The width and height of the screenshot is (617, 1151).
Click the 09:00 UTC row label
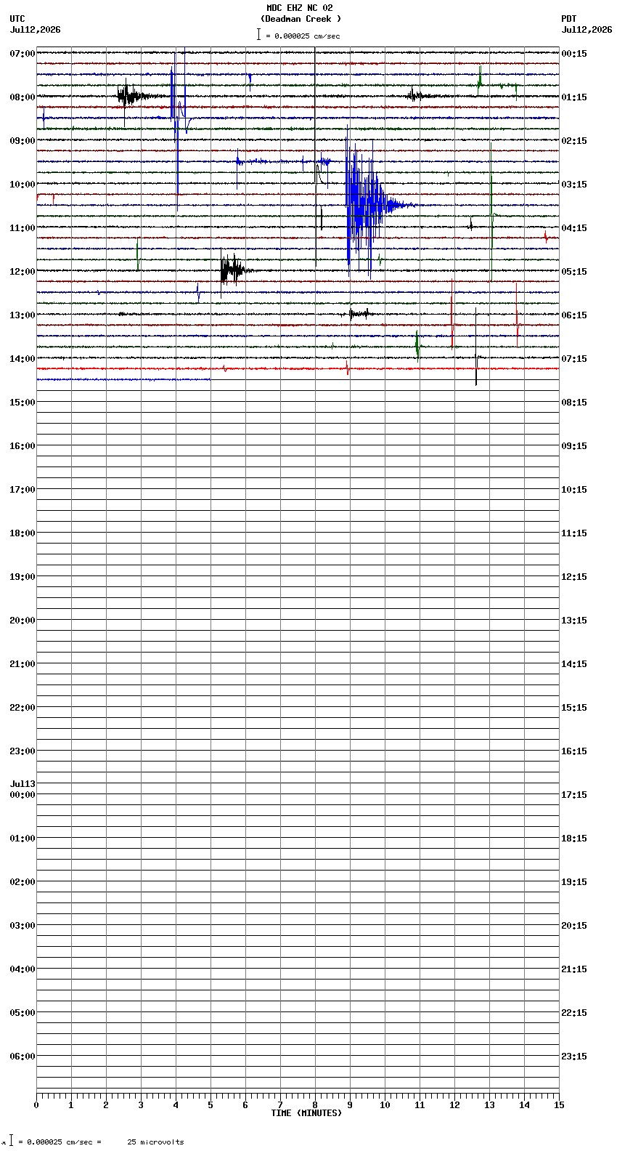(x=23, y=141)
